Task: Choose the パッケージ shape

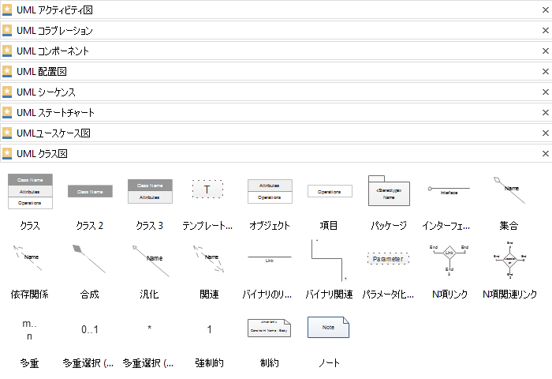Action: (x=389, y=191)
